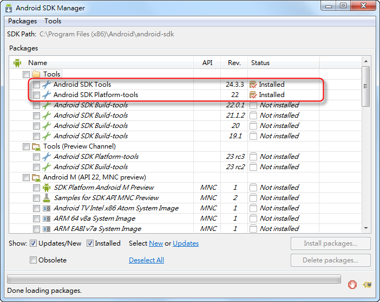The height and width of the screenshot is (302, 380).
Task: Click the Updates link
Action: click(186, 243)
